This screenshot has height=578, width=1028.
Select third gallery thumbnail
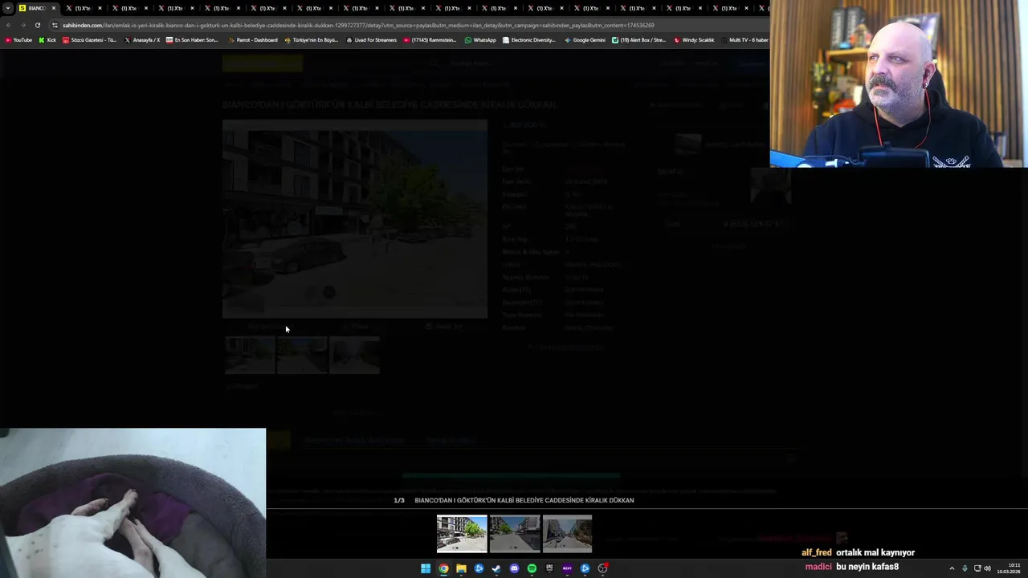[567, 534]
